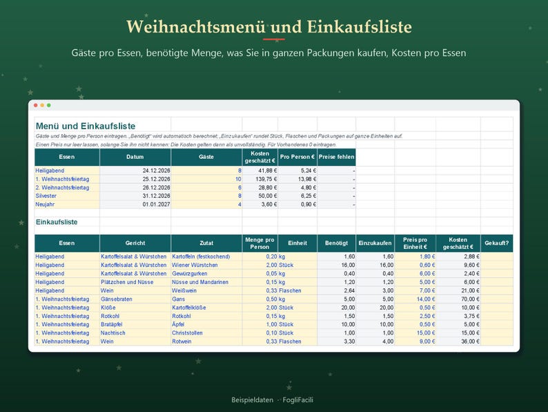Select the date cell 24.12.2026

click(x=135, y=171)
